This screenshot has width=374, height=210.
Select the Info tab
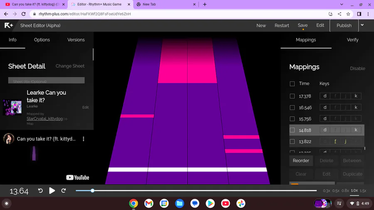12,40
